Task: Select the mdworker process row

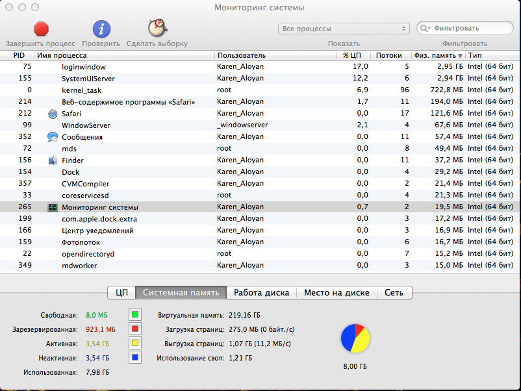Action: (x=260, y=266)
